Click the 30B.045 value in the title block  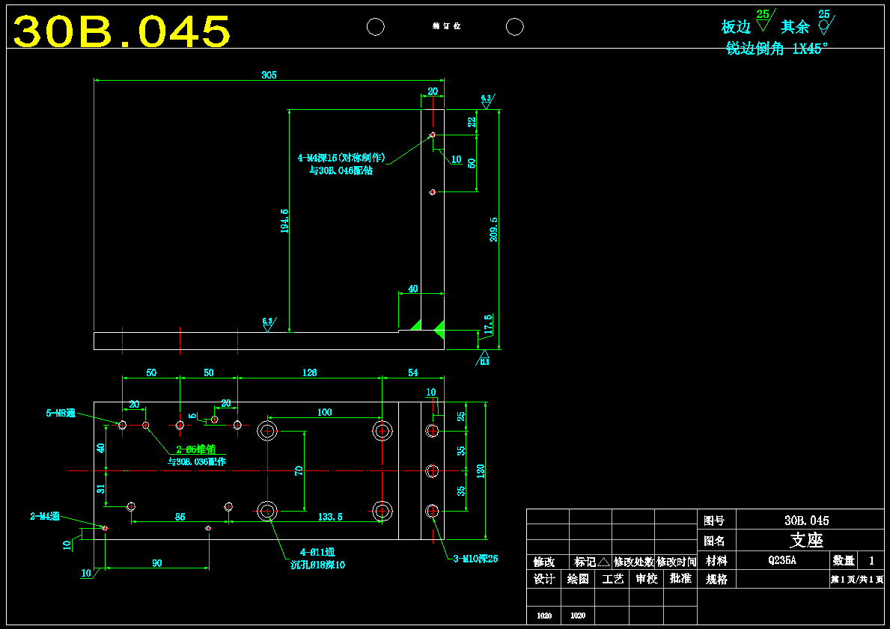tap(807, 521)
